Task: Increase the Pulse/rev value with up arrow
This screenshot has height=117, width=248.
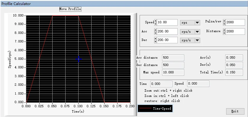Action: click(x=224, y=21)
